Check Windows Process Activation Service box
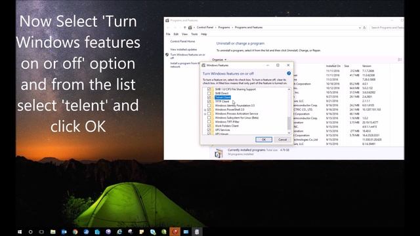The image size is (420, 236). point(209,113)
